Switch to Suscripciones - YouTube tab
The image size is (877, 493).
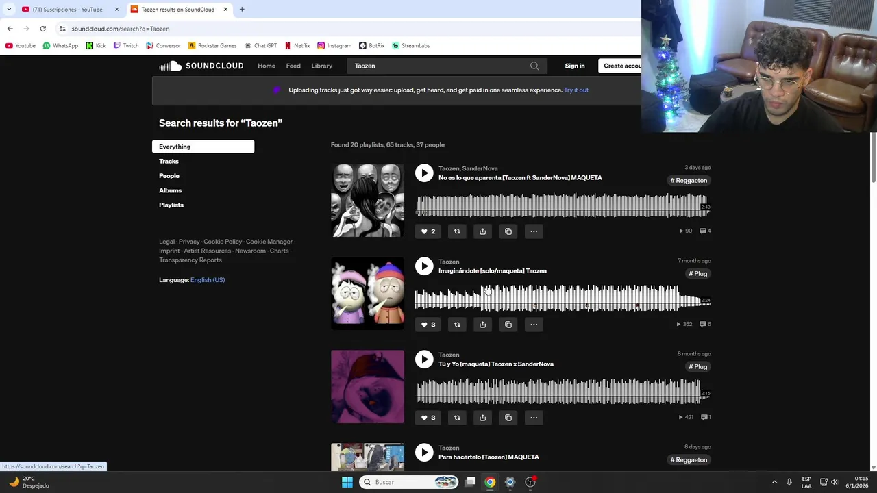click(x=69, y=10)
